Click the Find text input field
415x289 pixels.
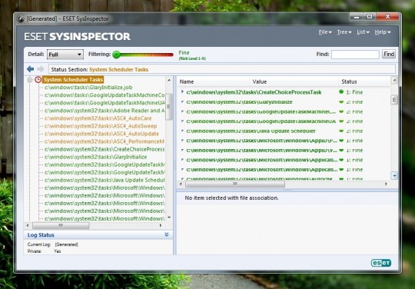point(355,55)
